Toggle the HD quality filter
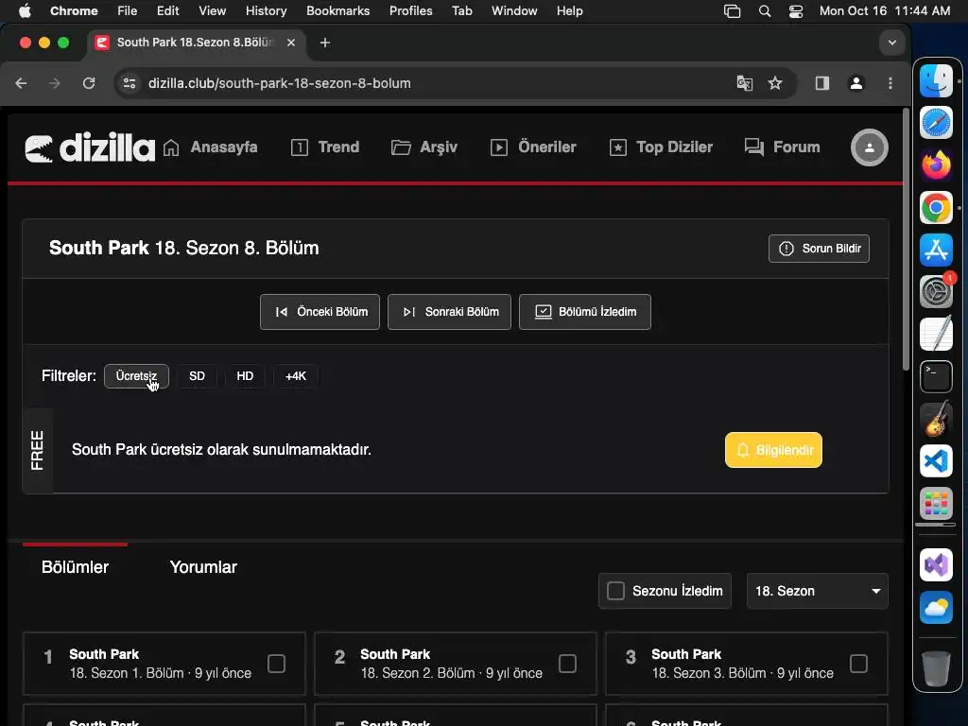The height and width of the screenshot is (726, 968). click(x=245, y=376)
